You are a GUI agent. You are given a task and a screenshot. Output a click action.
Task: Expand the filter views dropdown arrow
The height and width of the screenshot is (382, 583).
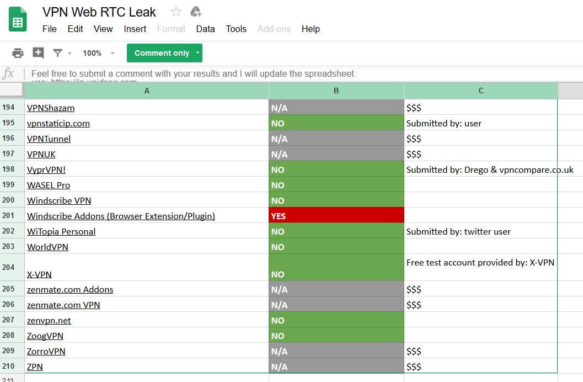tap(69, 54)
